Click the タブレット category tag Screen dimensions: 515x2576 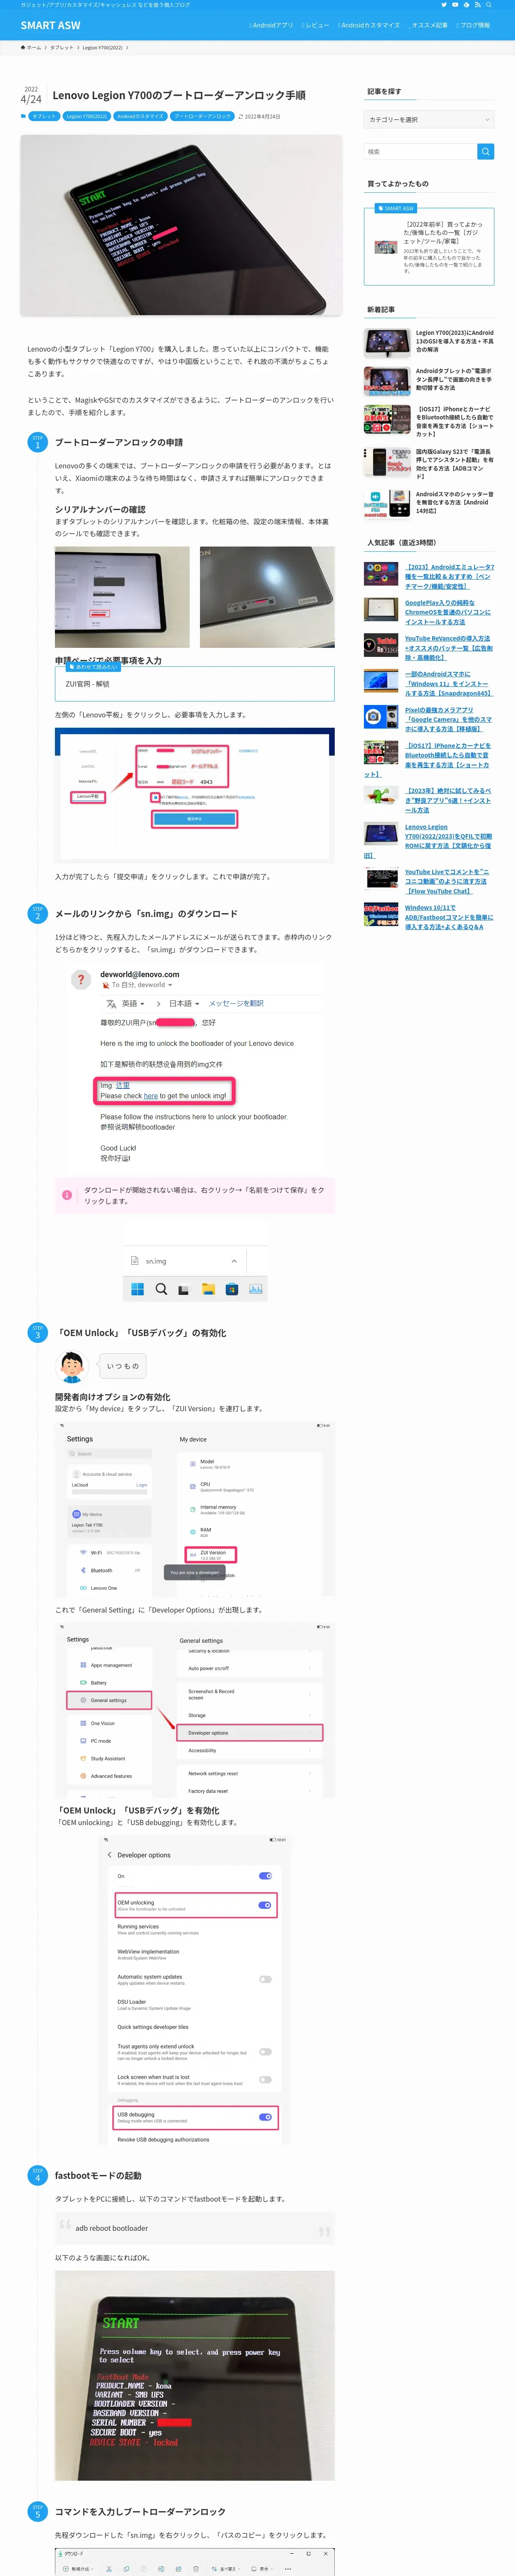click(44, 116)
